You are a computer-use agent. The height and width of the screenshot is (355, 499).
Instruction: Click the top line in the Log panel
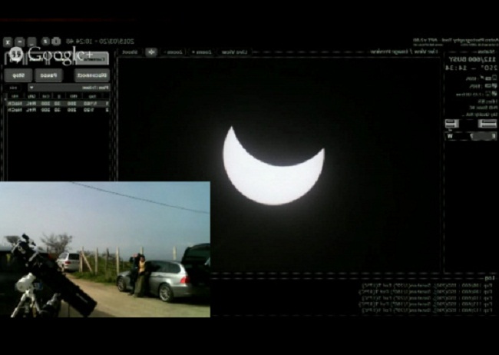(x=427, y=286)
